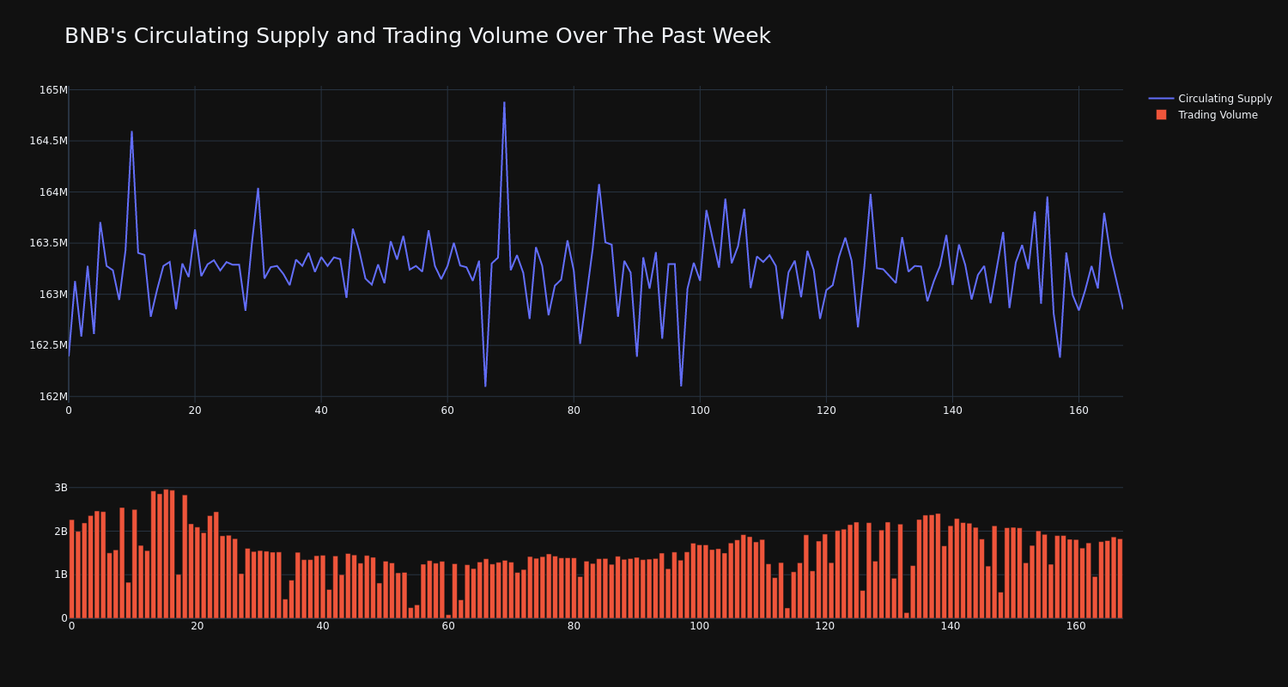Select the 162.5M y-axis label

point(48,345)
